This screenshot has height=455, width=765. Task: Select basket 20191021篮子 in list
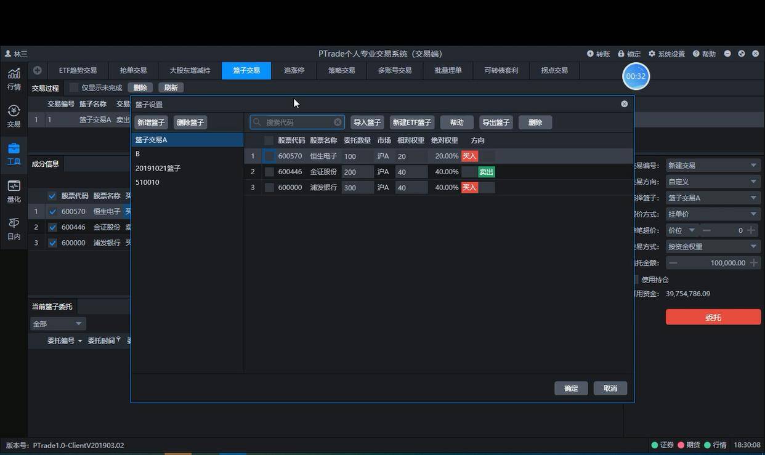(187, 168)
